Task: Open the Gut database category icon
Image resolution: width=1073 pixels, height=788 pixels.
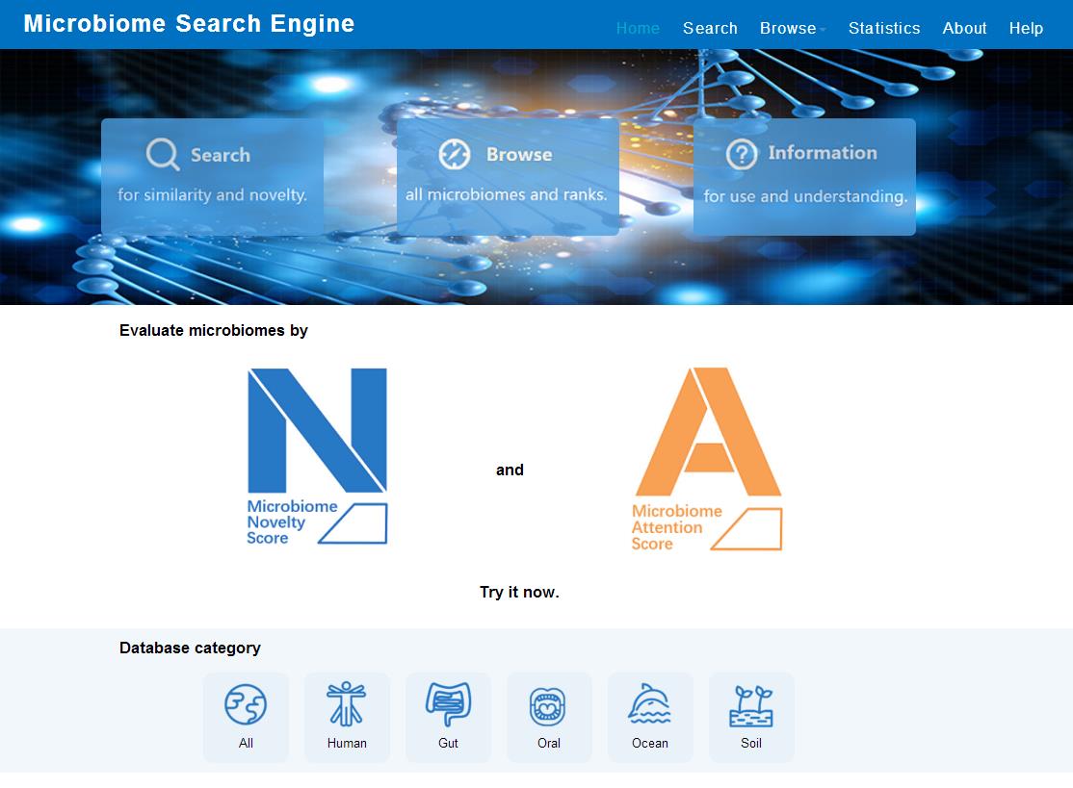Action: pos(448,705)
